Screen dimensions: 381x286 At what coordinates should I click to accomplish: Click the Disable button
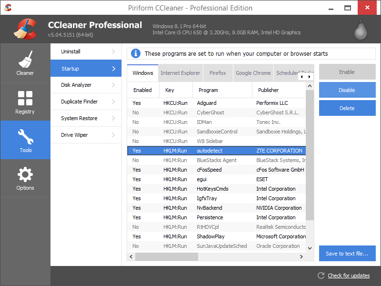coord(347,90)
